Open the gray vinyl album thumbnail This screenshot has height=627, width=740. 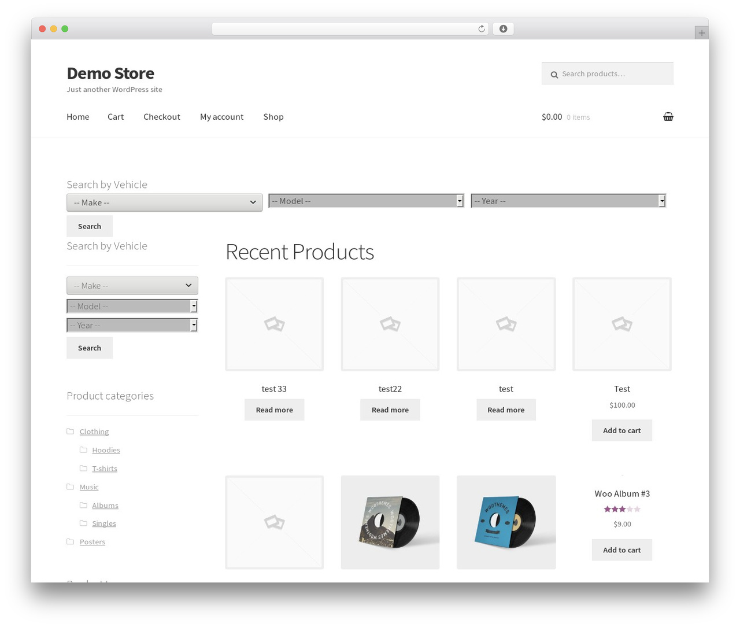pyautogui.click(x=390, y=522)
